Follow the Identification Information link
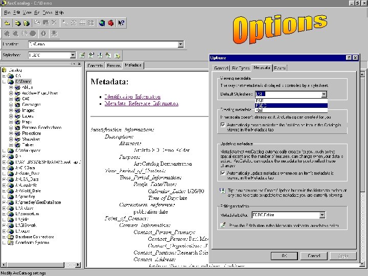 click(x=132, y=97)
